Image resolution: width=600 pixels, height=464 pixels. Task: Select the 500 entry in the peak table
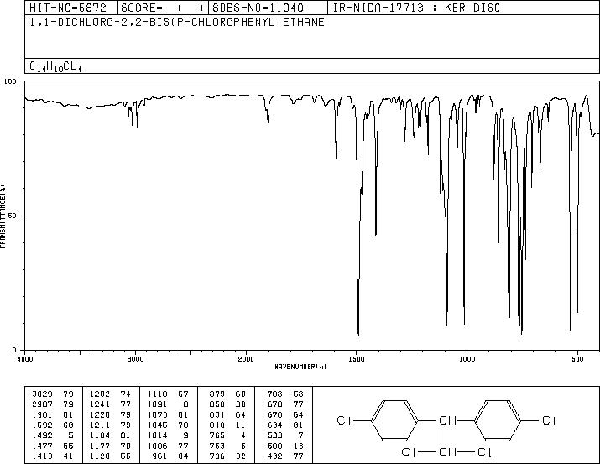[274, 446]
